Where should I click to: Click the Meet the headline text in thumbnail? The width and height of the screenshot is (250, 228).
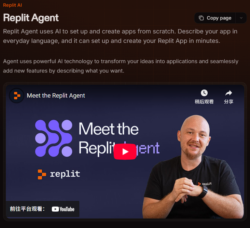pyautogui.click(x=109, y=129)
